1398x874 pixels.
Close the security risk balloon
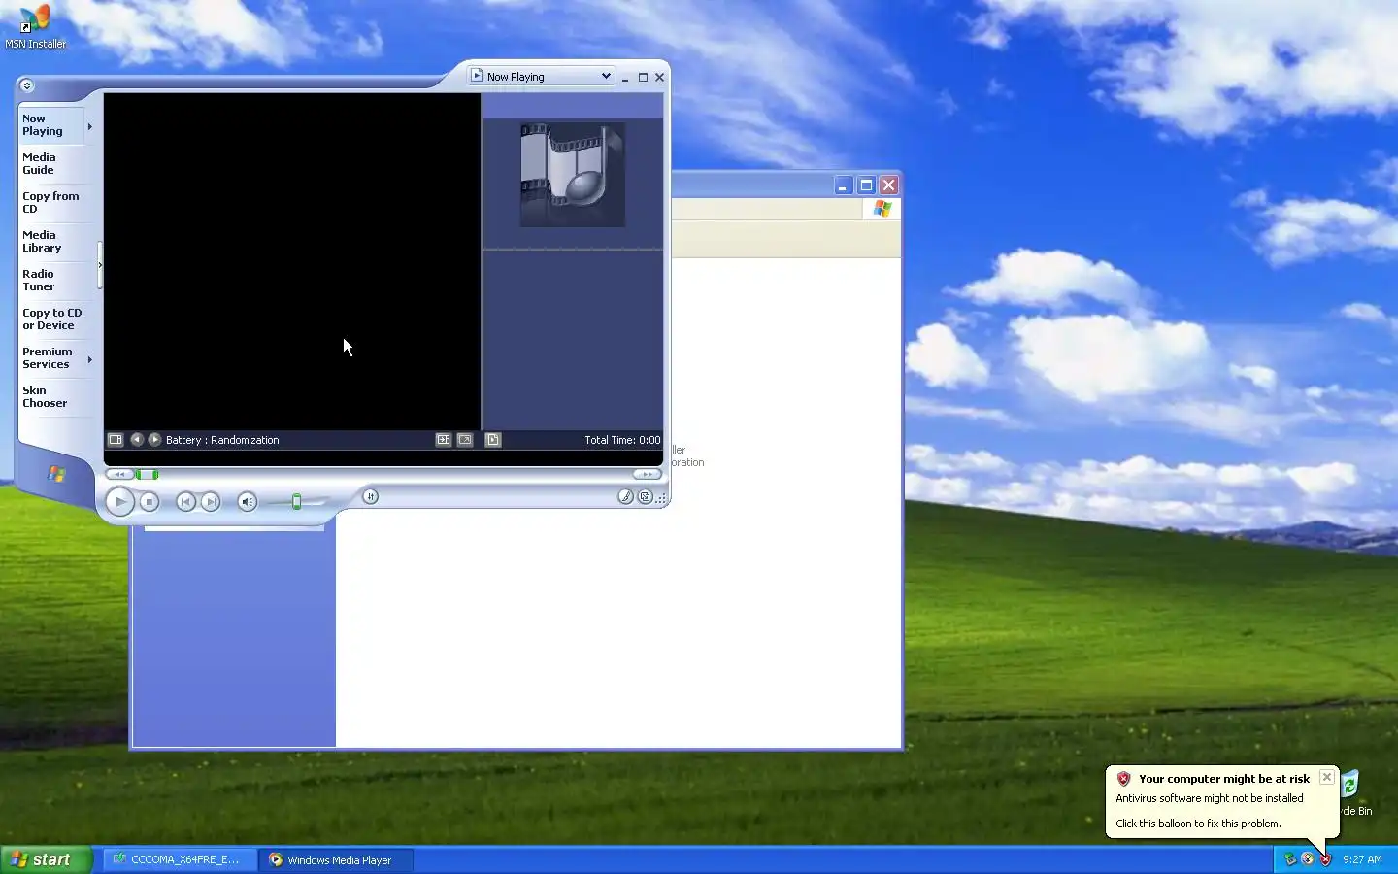1326,777
